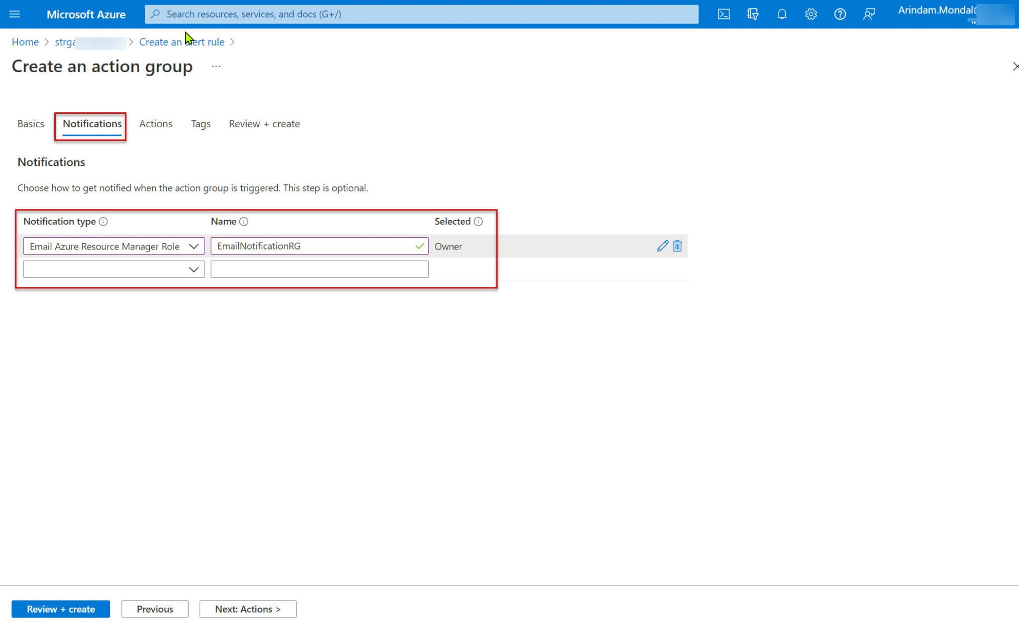Viewport: 1019px width, 626px height.
Task: Switch to the Basics tab
Action: (x=30, y=124)
